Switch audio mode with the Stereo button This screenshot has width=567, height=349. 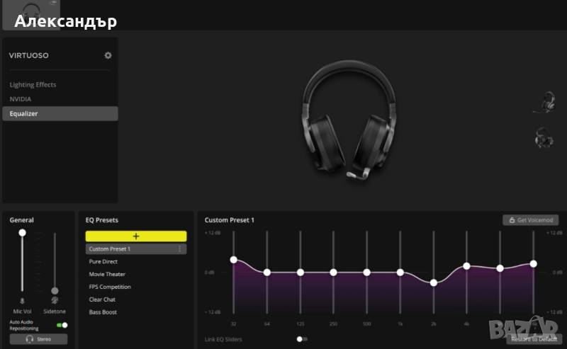tap(39, 339)
